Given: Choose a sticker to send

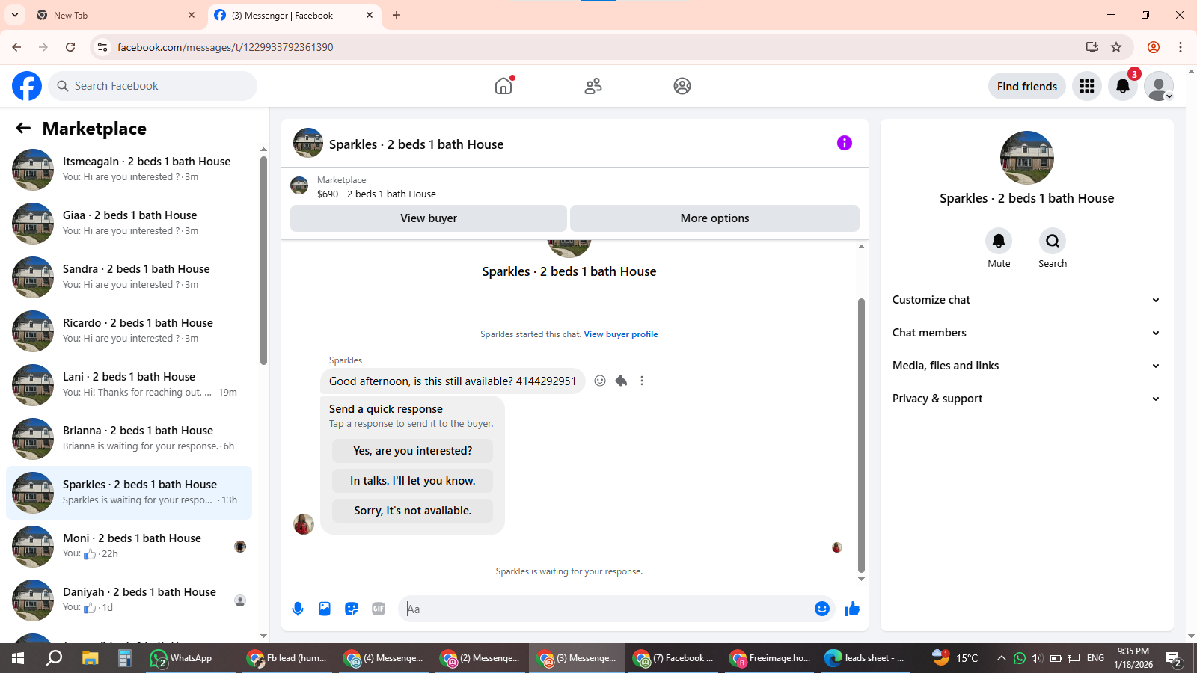Looking at the screenshot, I should 352,609.
